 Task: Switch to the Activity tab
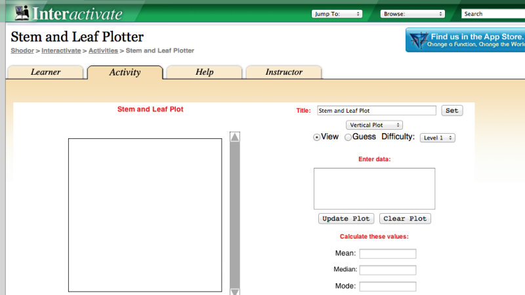click(125, 73)
